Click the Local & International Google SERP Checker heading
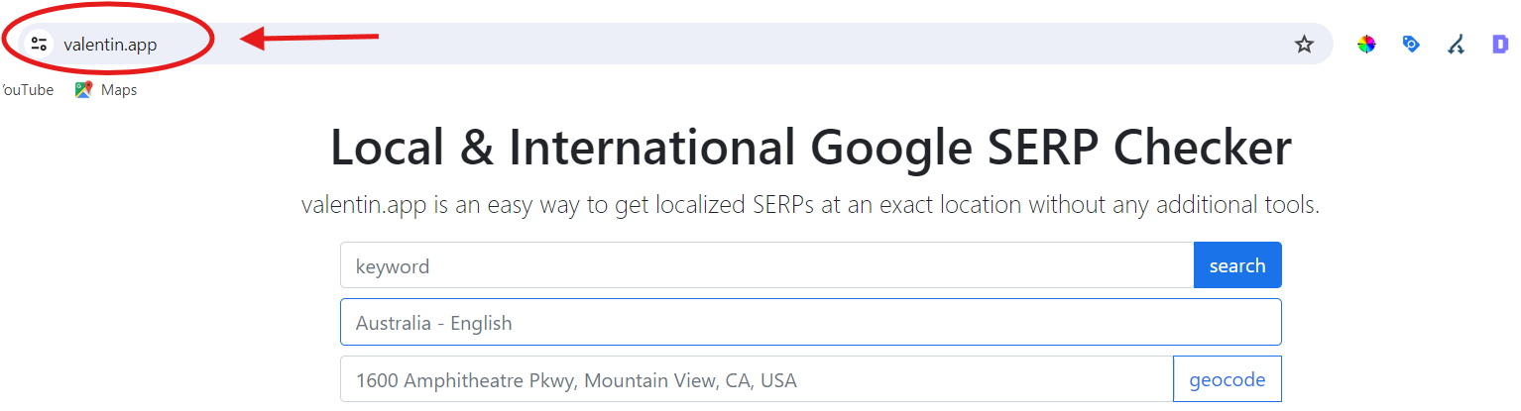The height and width of the screenshot is (411, 1521). pos(811,148)
